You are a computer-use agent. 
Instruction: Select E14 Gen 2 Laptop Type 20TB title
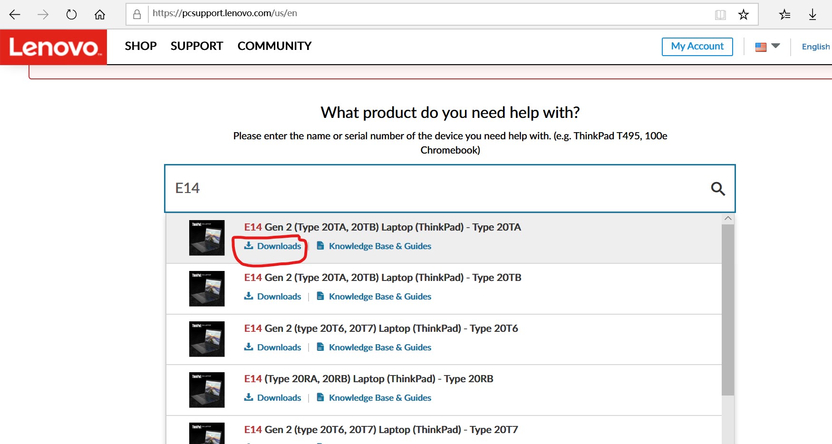[x=383, y=278]
